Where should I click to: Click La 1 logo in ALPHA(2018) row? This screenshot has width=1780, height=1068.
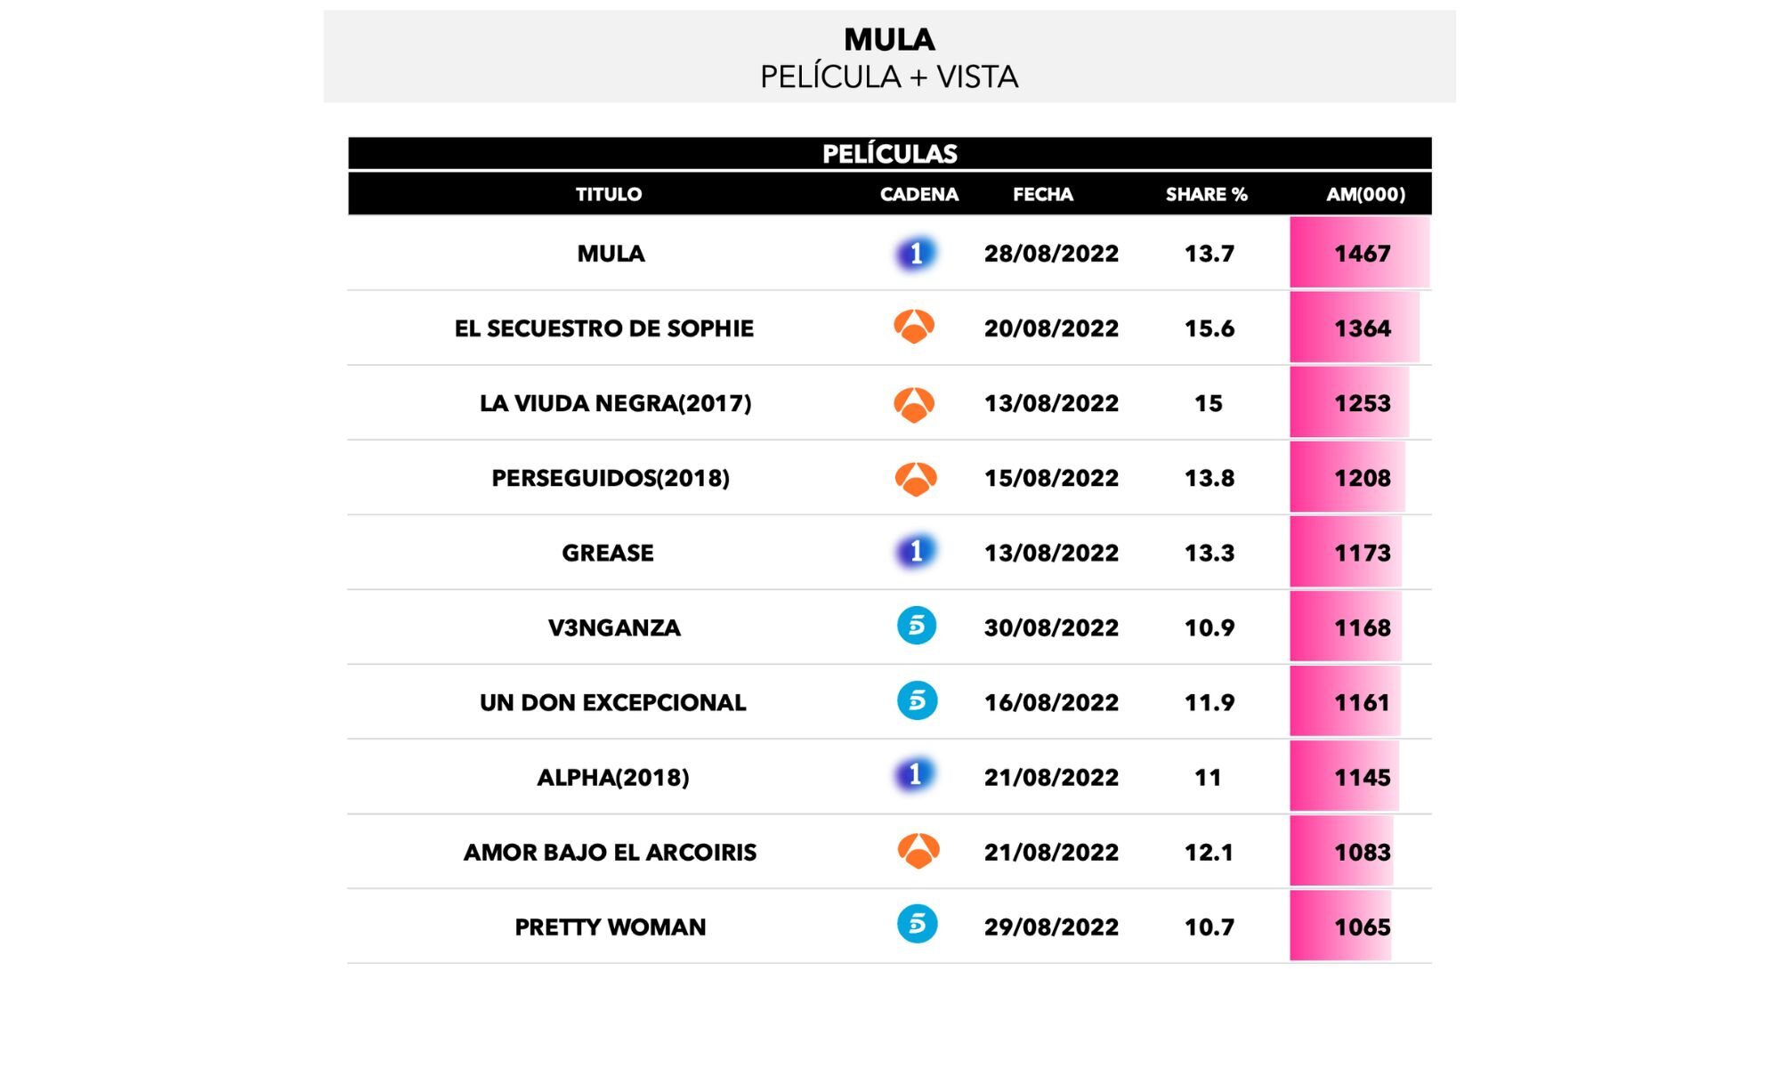pyautogui.click(x=916, y=775)
